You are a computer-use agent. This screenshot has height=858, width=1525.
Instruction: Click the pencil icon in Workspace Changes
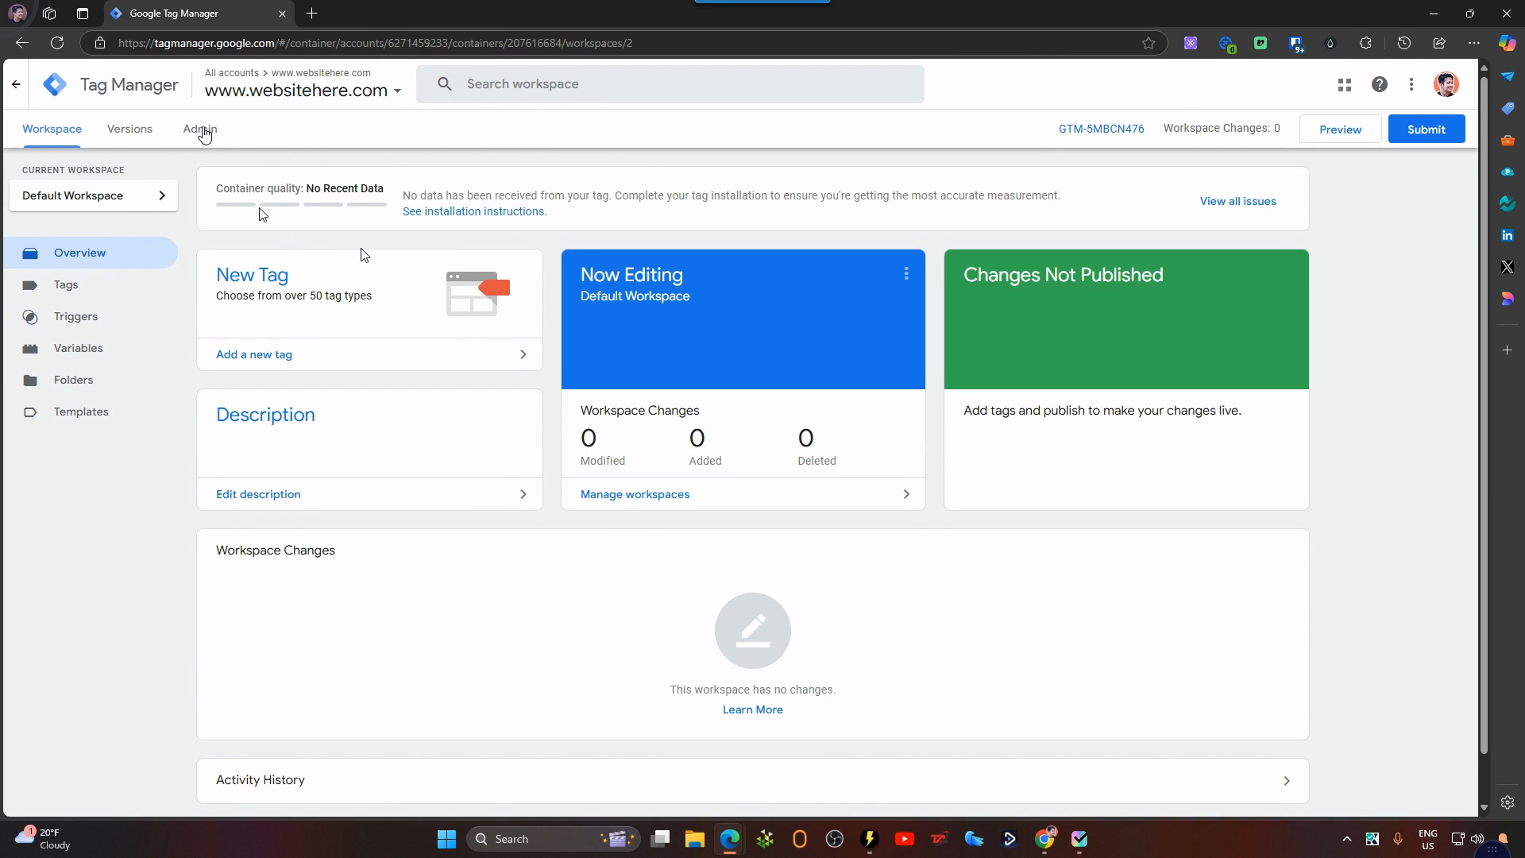pos(753,631)
